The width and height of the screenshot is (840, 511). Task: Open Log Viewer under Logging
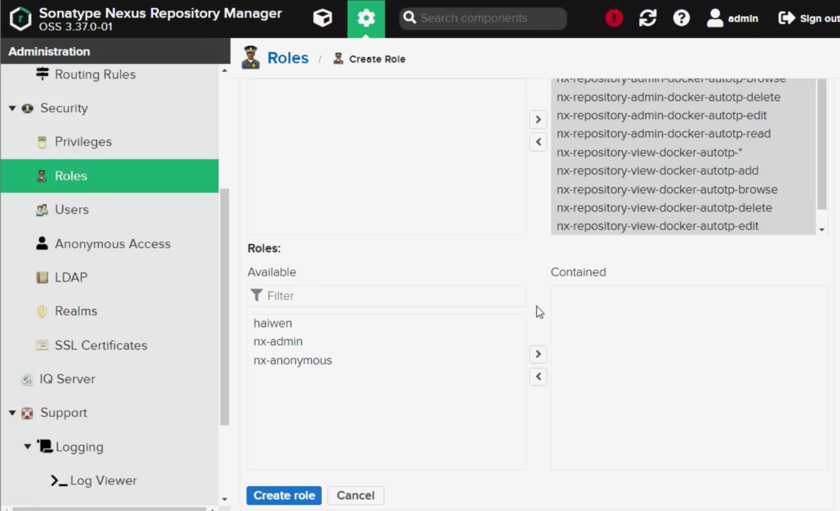[104, 480]
